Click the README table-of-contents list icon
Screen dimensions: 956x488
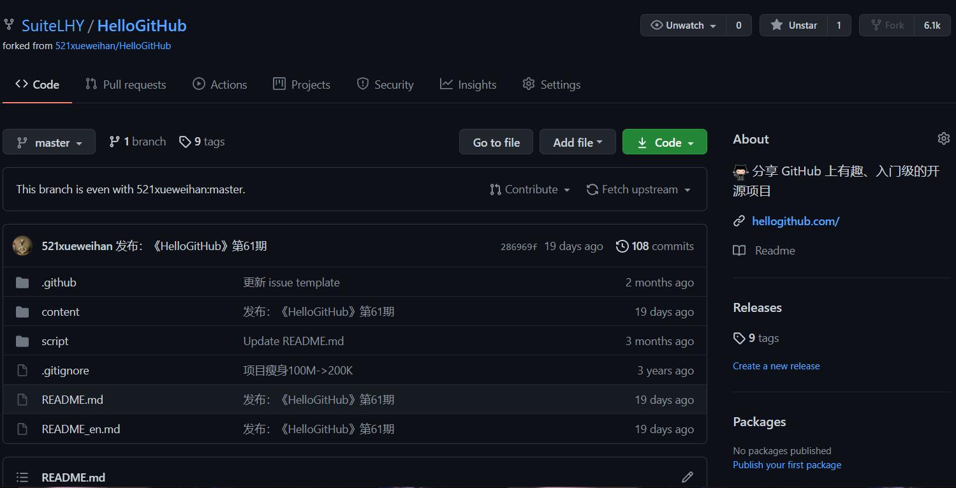click(x=22, y=477)
